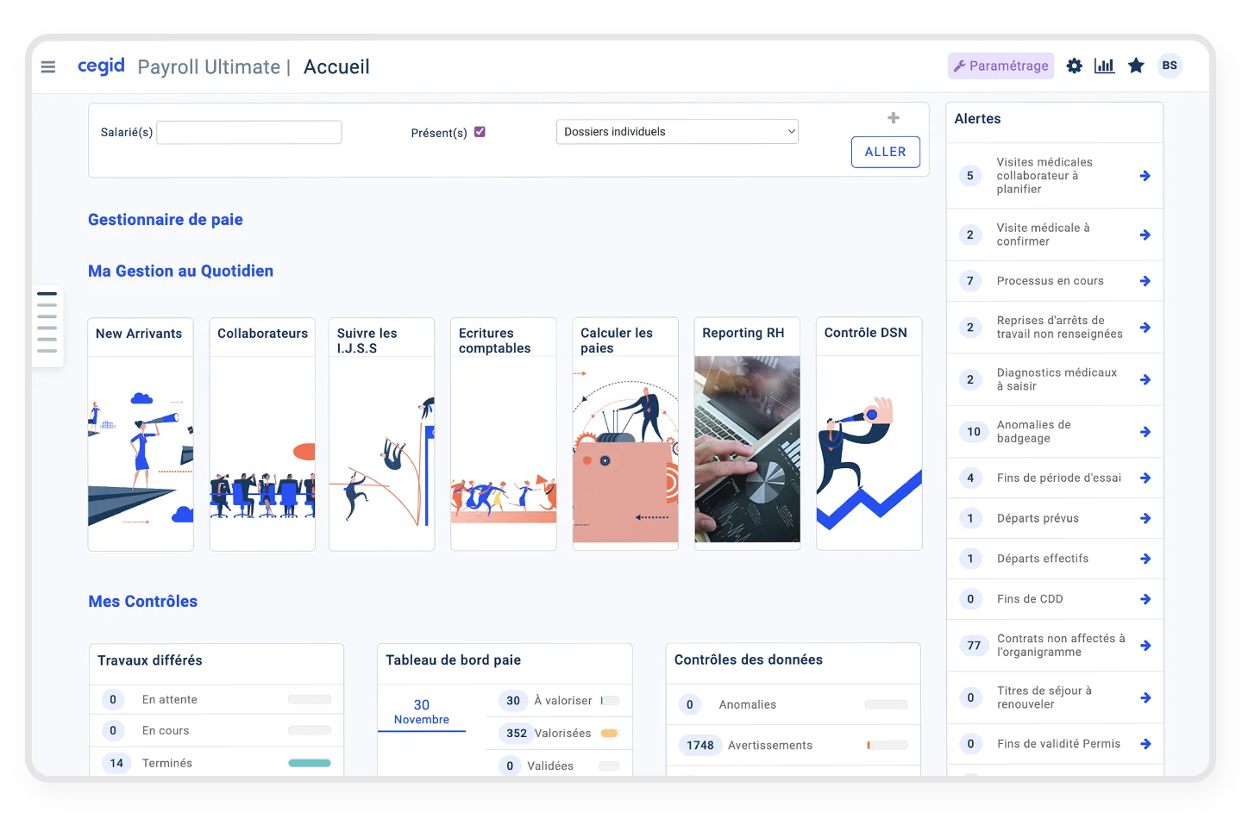Click the settings gear icon
Image resolution: width=1242 pixels, height=819 pixels.
(x=1074, y=66)
